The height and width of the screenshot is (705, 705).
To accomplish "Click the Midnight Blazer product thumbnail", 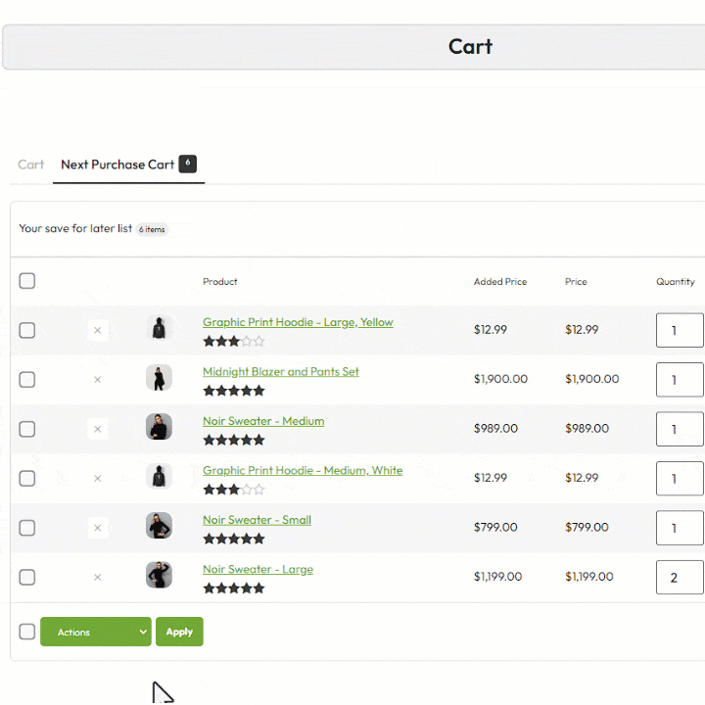I will pos(159,378).
